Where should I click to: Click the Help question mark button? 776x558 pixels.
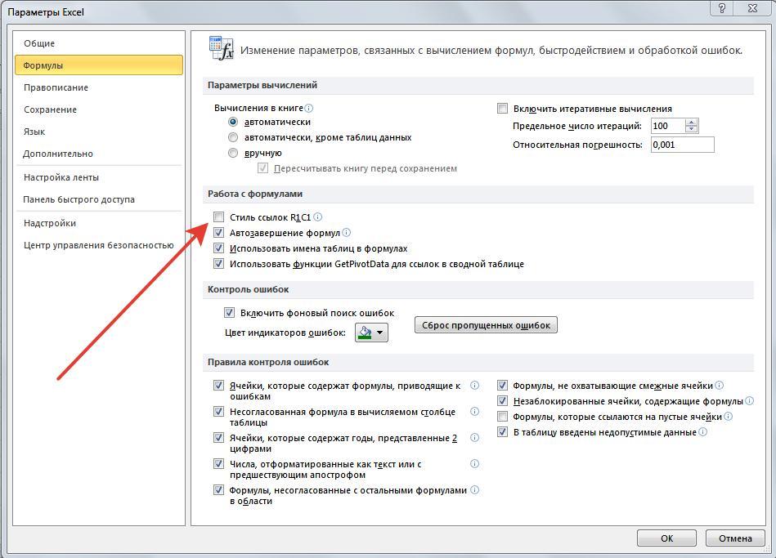click(x=722, y=8)
